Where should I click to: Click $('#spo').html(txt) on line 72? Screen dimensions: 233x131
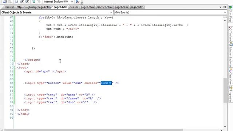tap(56, 37)
